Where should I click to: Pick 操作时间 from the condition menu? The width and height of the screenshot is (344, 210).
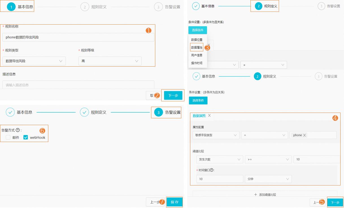197,63
